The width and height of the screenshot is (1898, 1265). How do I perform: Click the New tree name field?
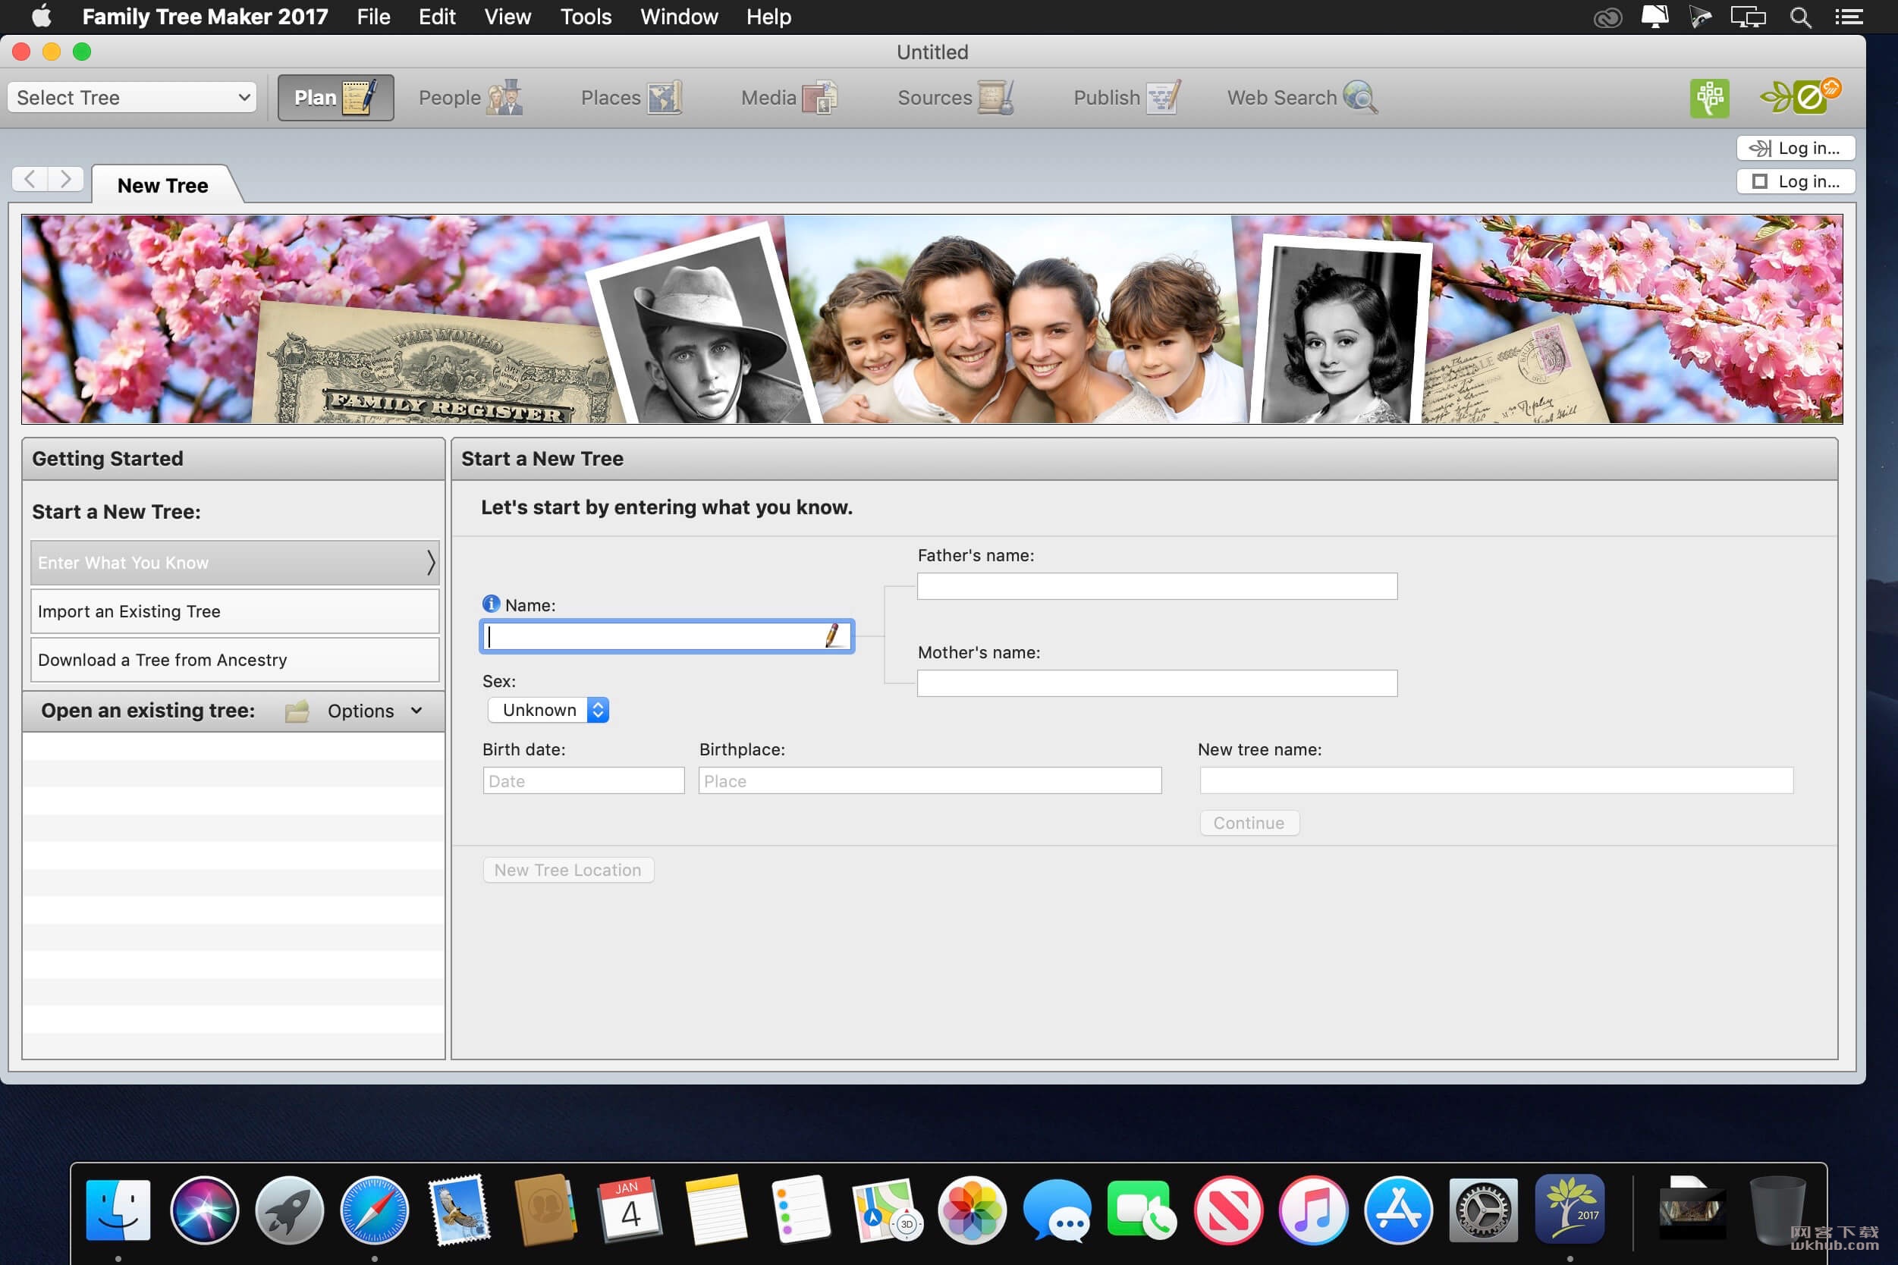pyautogui.click(x=1496, y=780)
